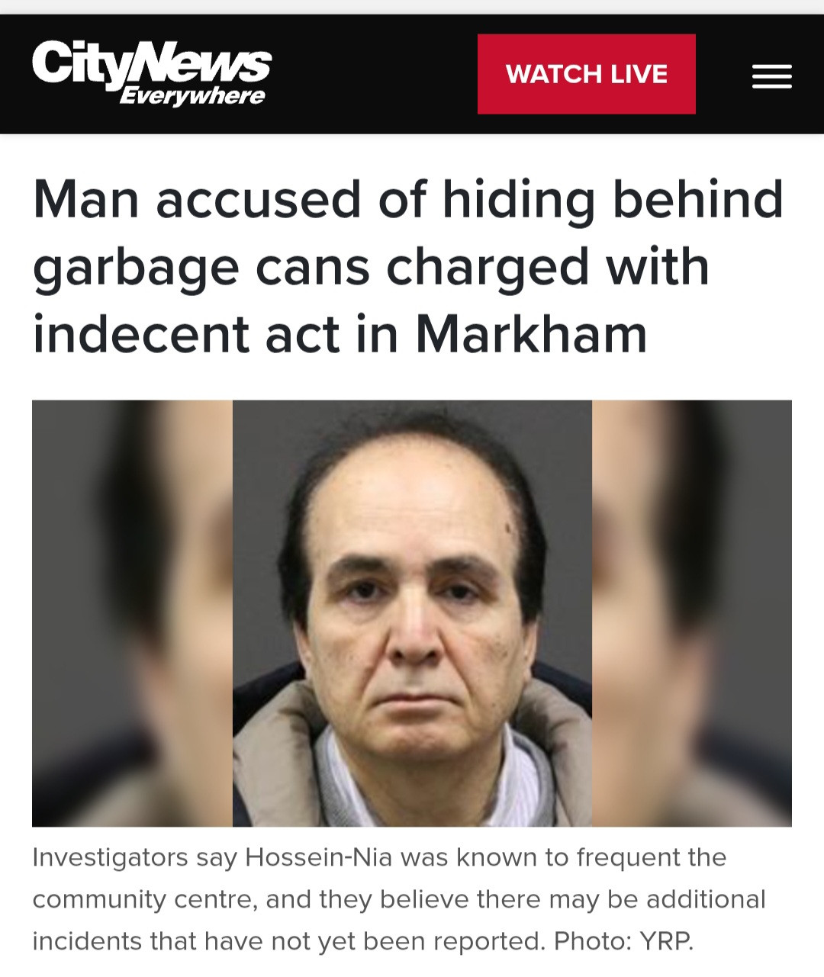Click empty black header space beside the logo
This screenshot has width=824, height=977.
coord(374,74)
